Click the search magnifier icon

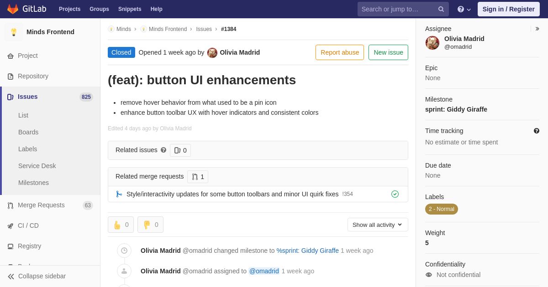click(441, 9)
